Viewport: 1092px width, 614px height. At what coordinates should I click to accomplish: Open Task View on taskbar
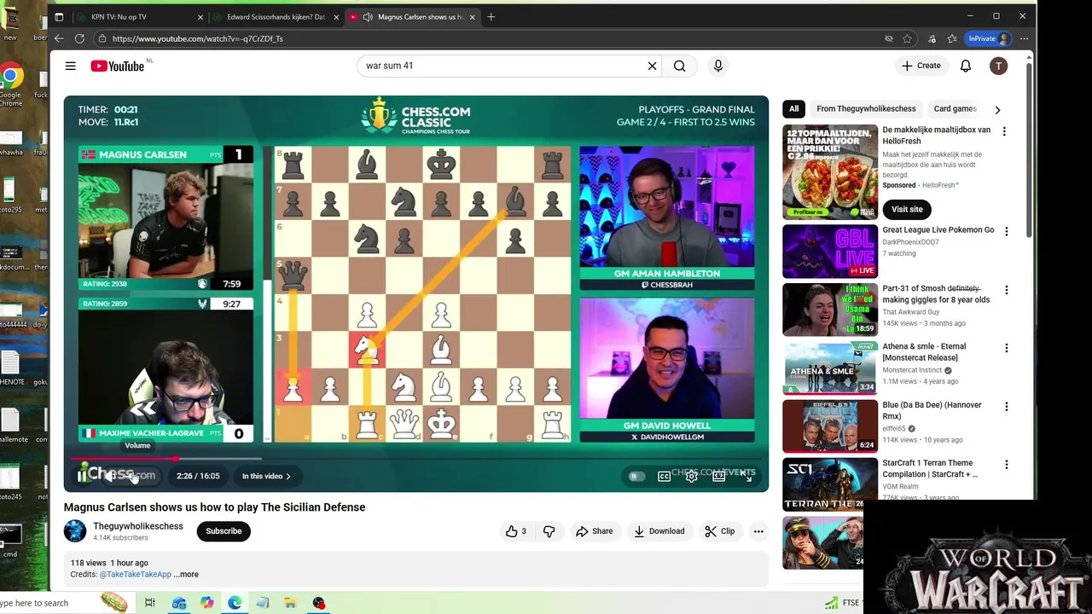click(150, 603)
